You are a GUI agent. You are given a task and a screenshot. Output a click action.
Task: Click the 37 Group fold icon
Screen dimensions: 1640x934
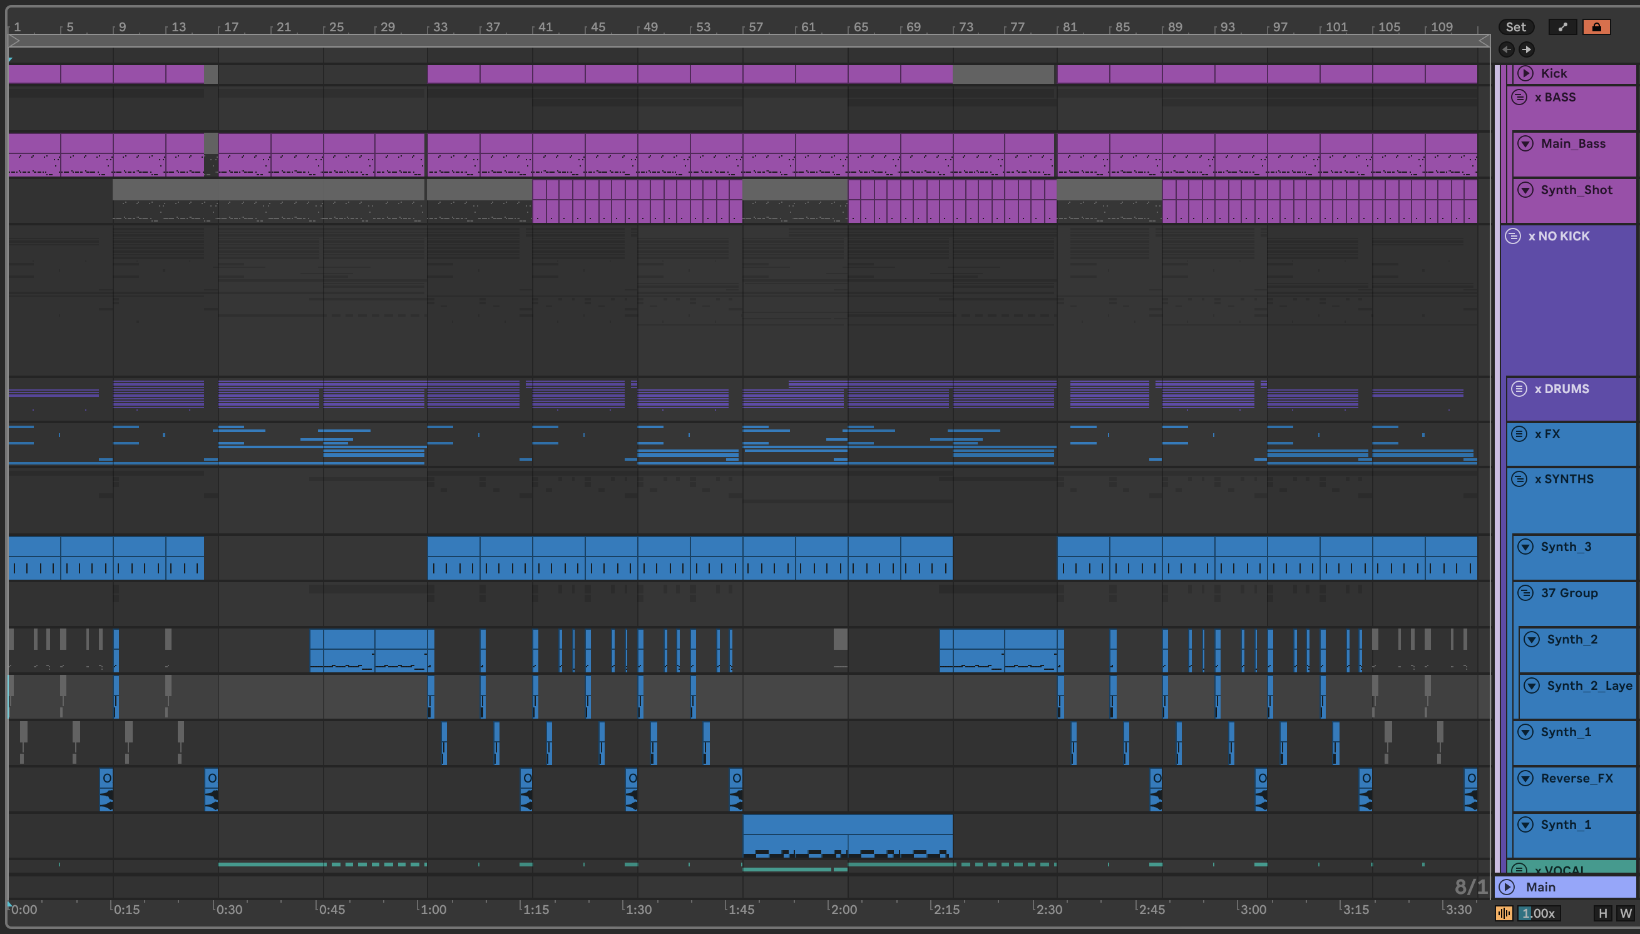click(1525, 593)
